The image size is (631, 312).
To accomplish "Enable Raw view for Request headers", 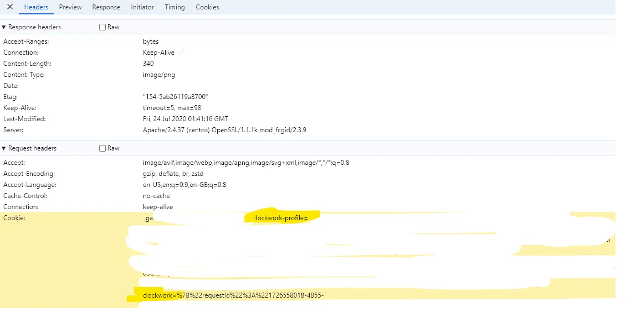I will pyautogui.click(x=102, y=148).
